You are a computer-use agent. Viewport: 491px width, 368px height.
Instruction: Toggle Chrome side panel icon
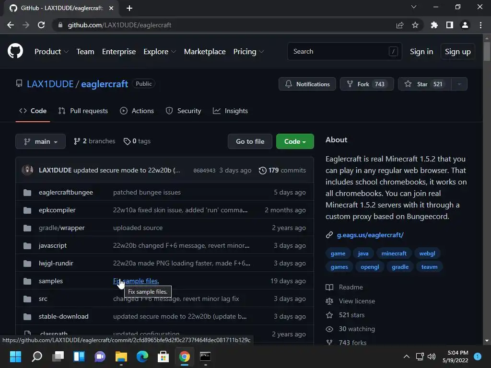pos(450,25)
